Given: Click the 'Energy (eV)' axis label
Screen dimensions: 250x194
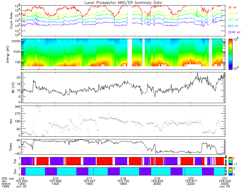Looking at the screenshot, I should 7,54.
